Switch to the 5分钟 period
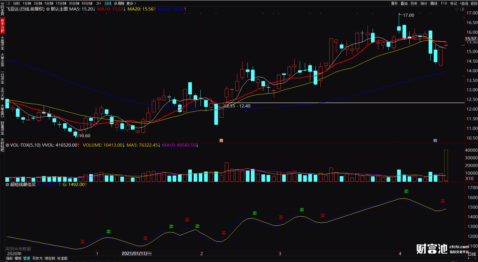The height and width of the screenshot is (262, 478). [49, 3]
